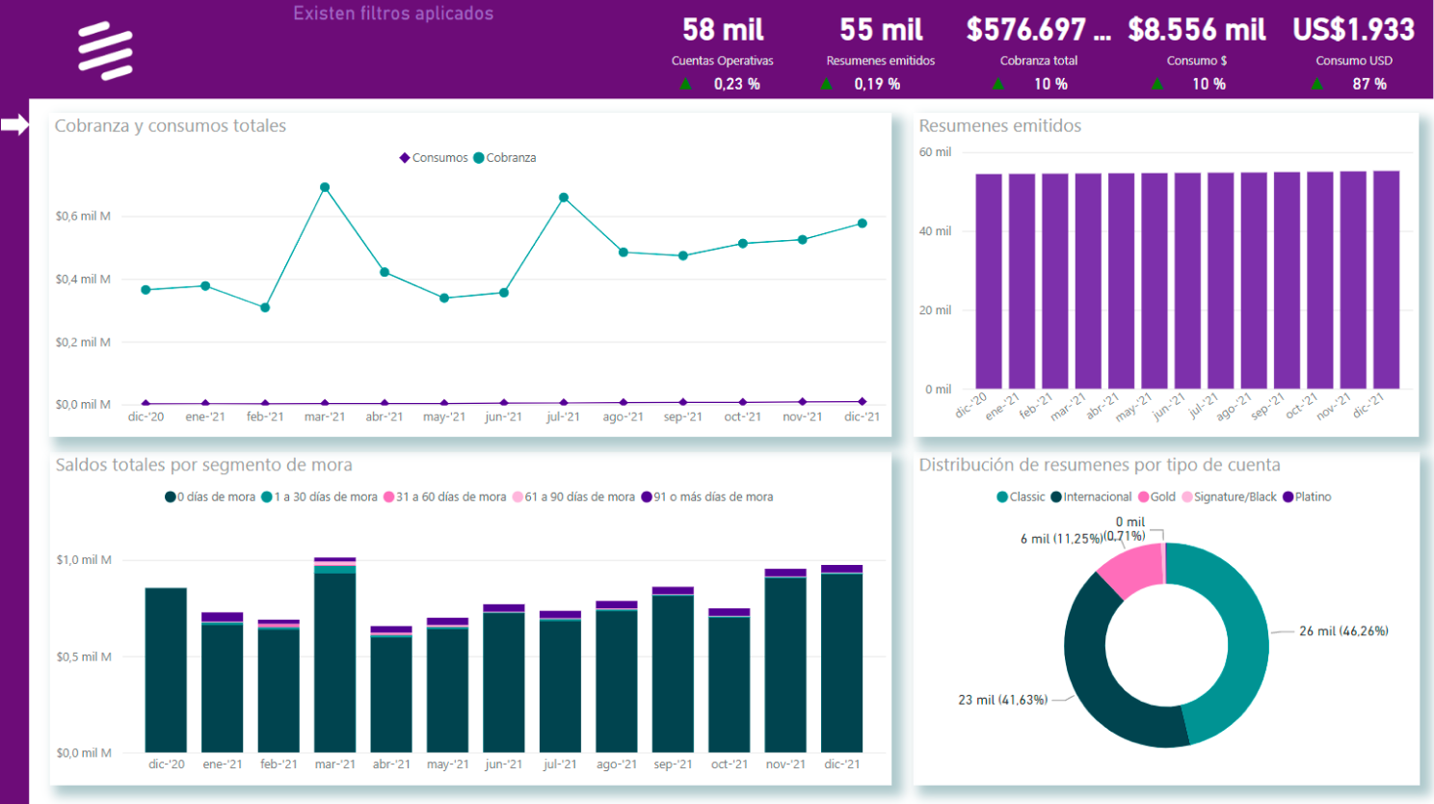Select the pink Gold donut segment

[1133, 568]
